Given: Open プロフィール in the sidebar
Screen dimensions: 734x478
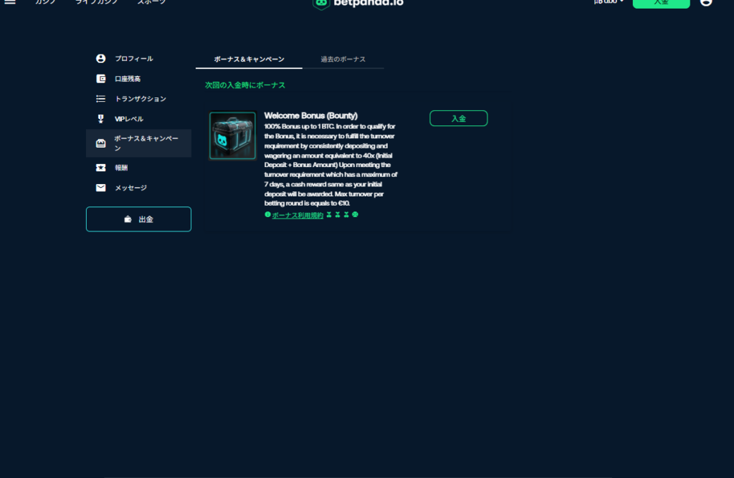Looking at the screenshot, I should click(138, 59).
